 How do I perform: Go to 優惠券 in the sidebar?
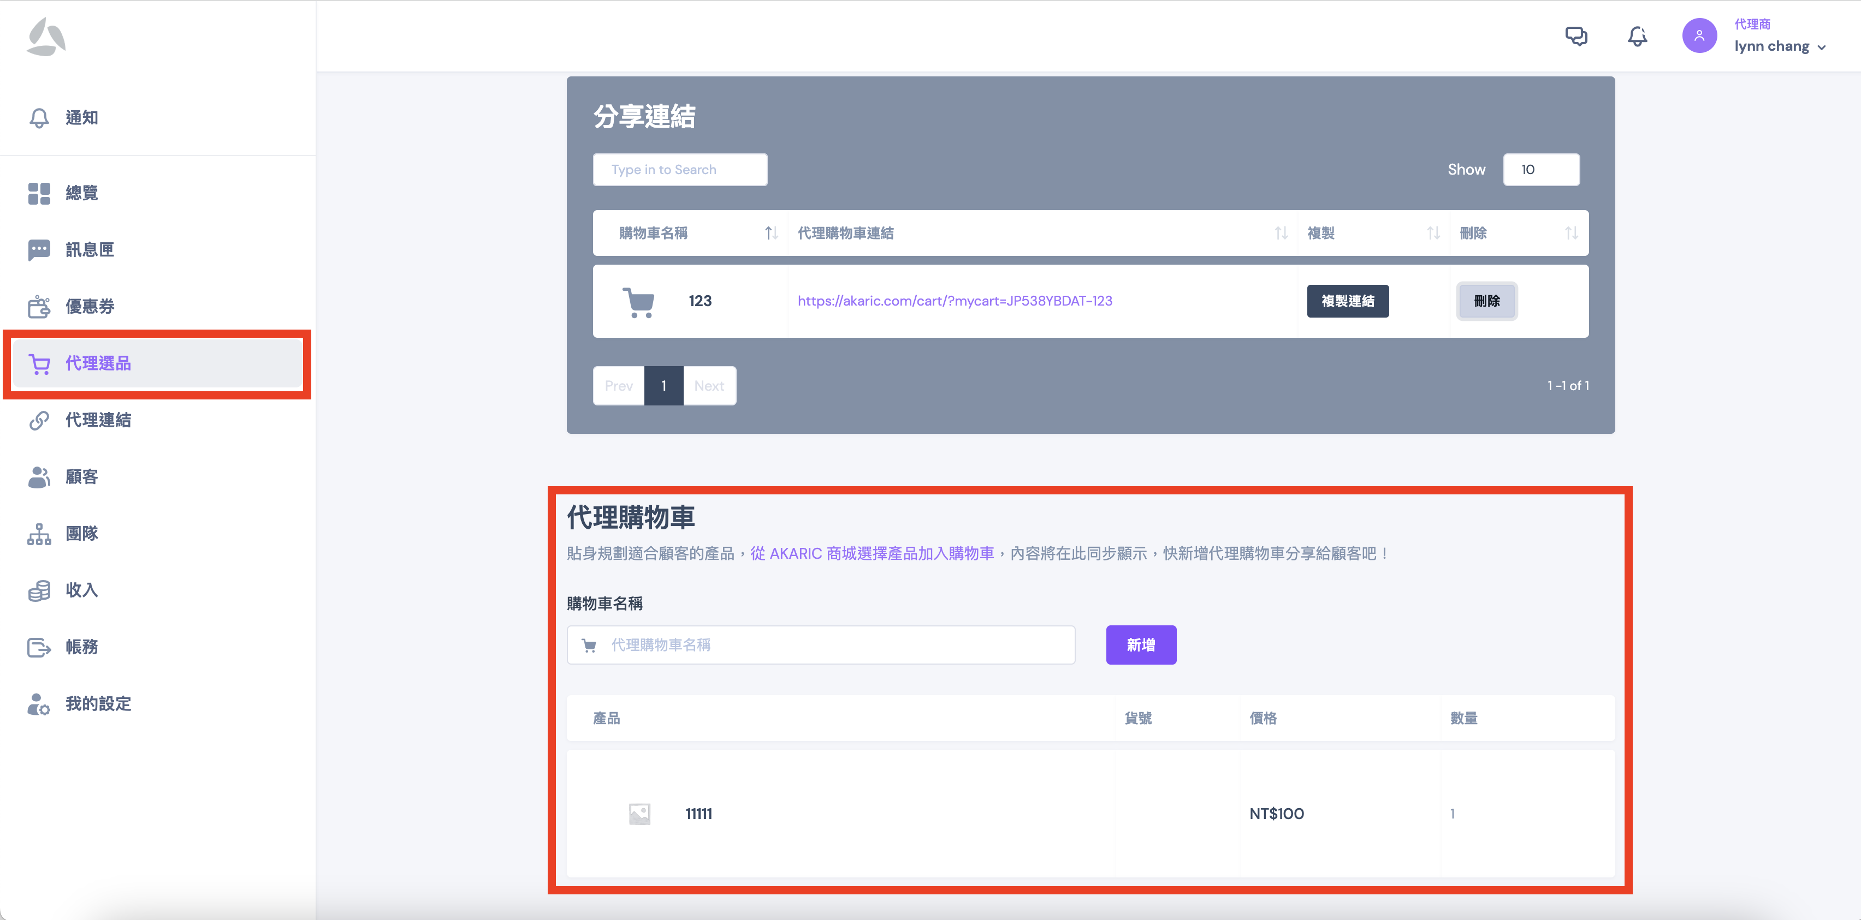[x=90, y=306]
